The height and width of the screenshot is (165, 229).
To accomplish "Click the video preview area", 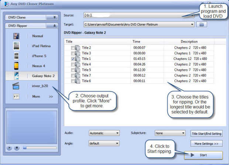I will pos(32,127).
